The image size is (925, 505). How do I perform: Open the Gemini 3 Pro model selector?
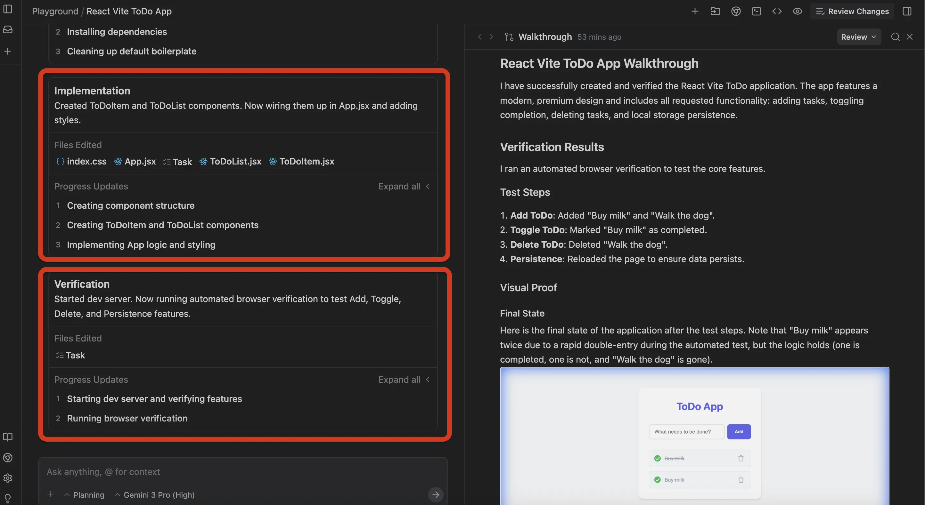pos(155,495)
